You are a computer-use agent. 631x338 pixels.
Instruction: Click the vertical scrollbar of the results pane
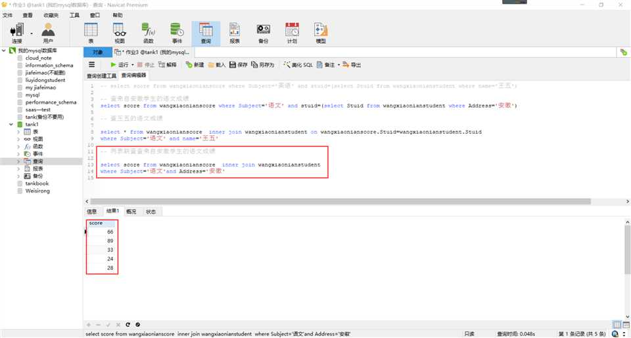627,250
